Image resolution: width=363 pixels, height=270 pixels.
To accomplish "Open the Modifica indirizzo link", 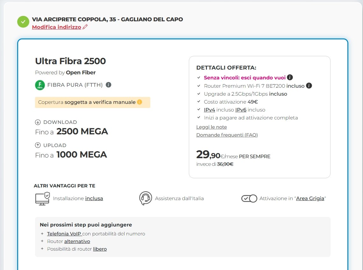I will 57,27.
